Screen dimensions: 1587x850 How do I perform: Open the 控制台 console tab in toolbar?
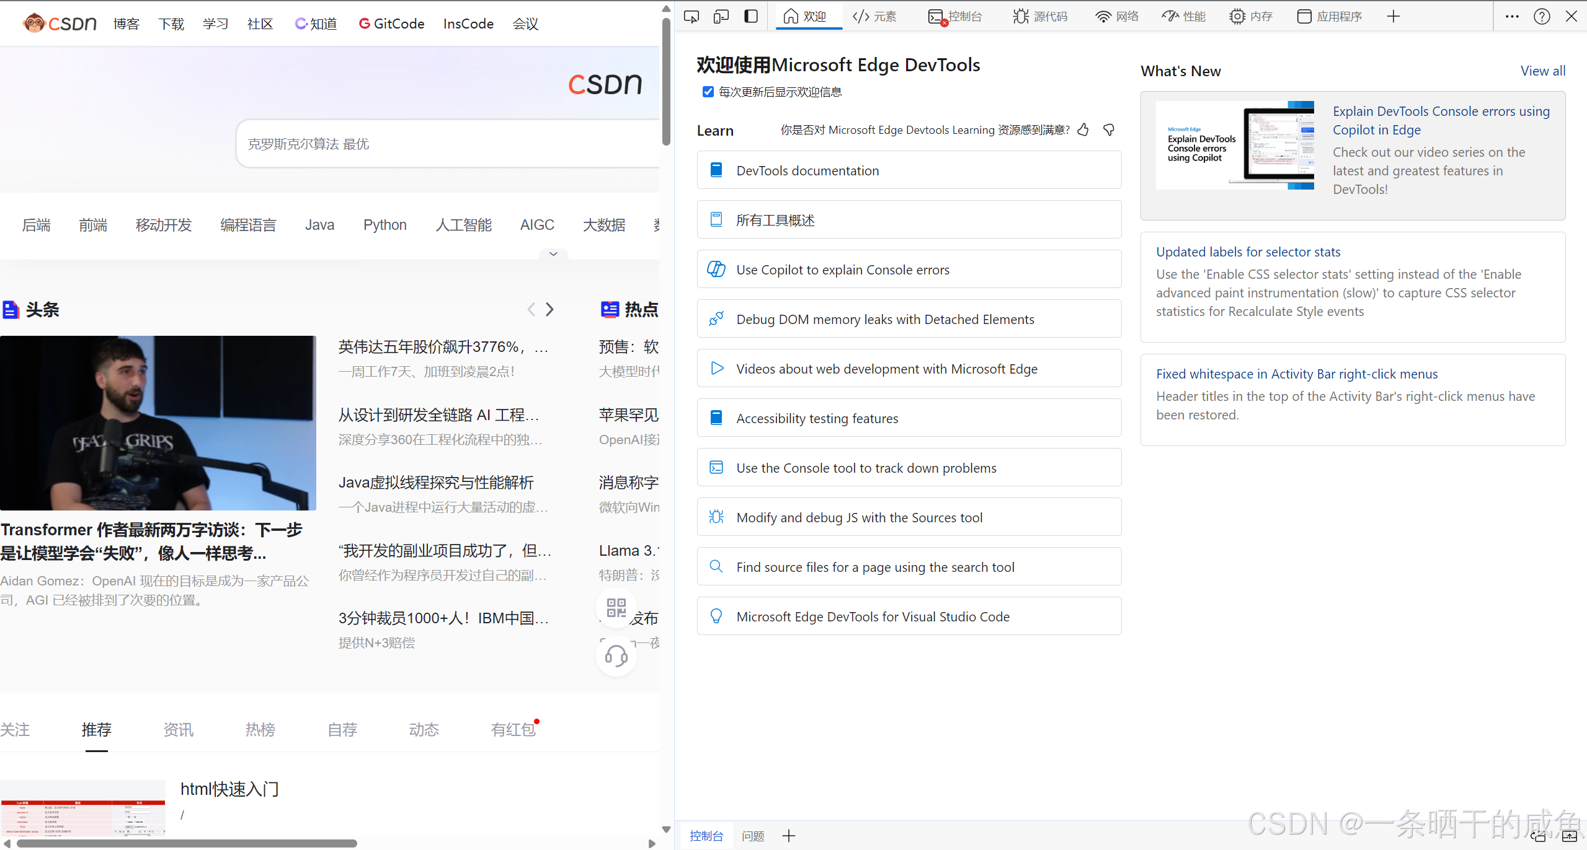[955, 16]
